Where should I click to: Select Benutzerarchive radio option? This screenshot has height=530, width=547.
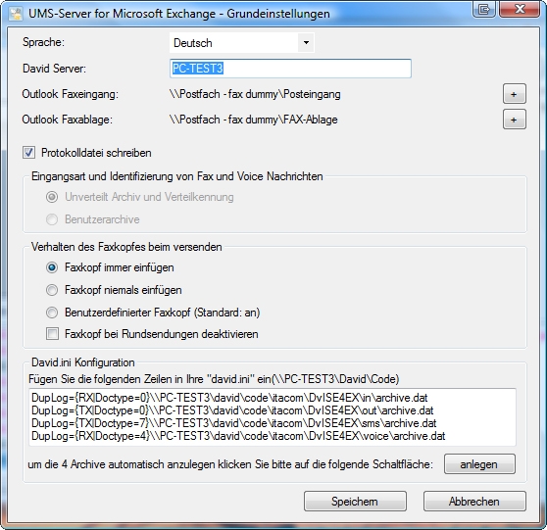[52, 219]
